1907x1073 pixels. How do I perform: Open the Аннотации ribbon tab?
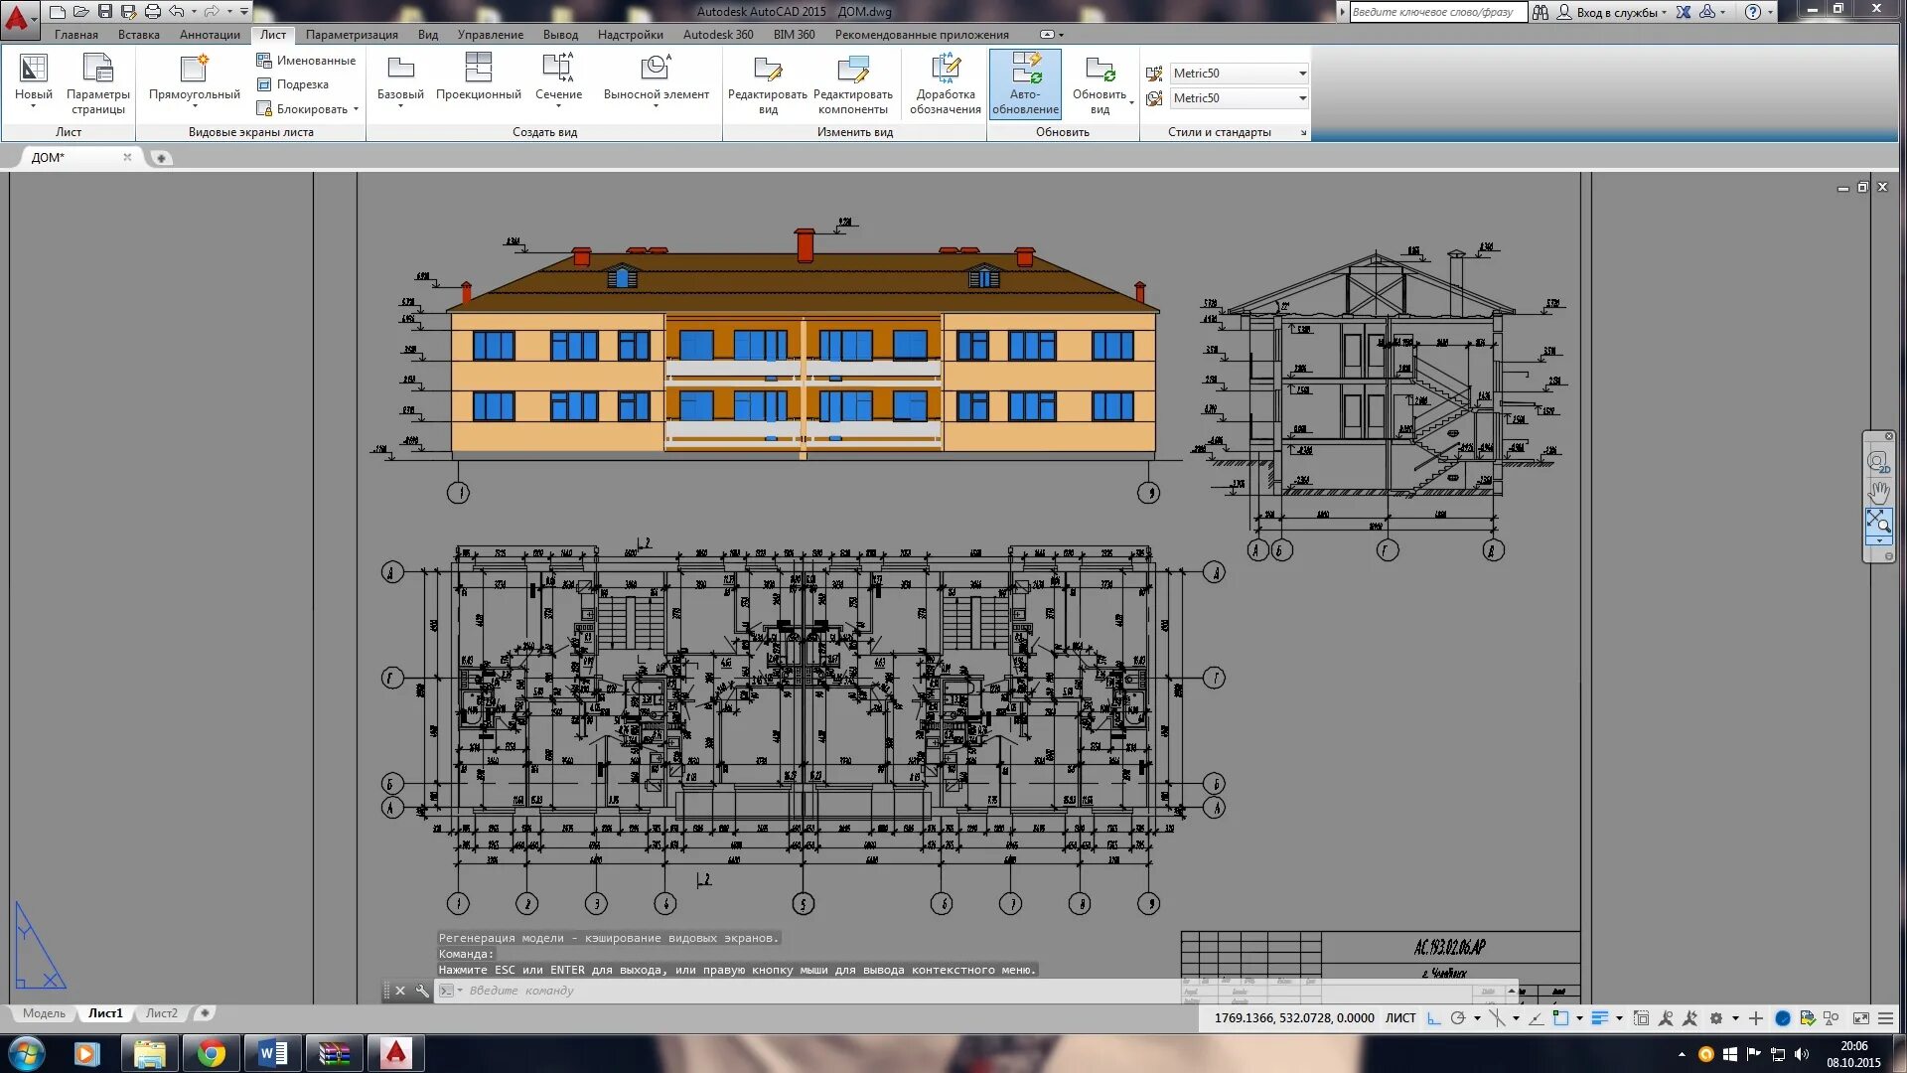pos(210,35)
